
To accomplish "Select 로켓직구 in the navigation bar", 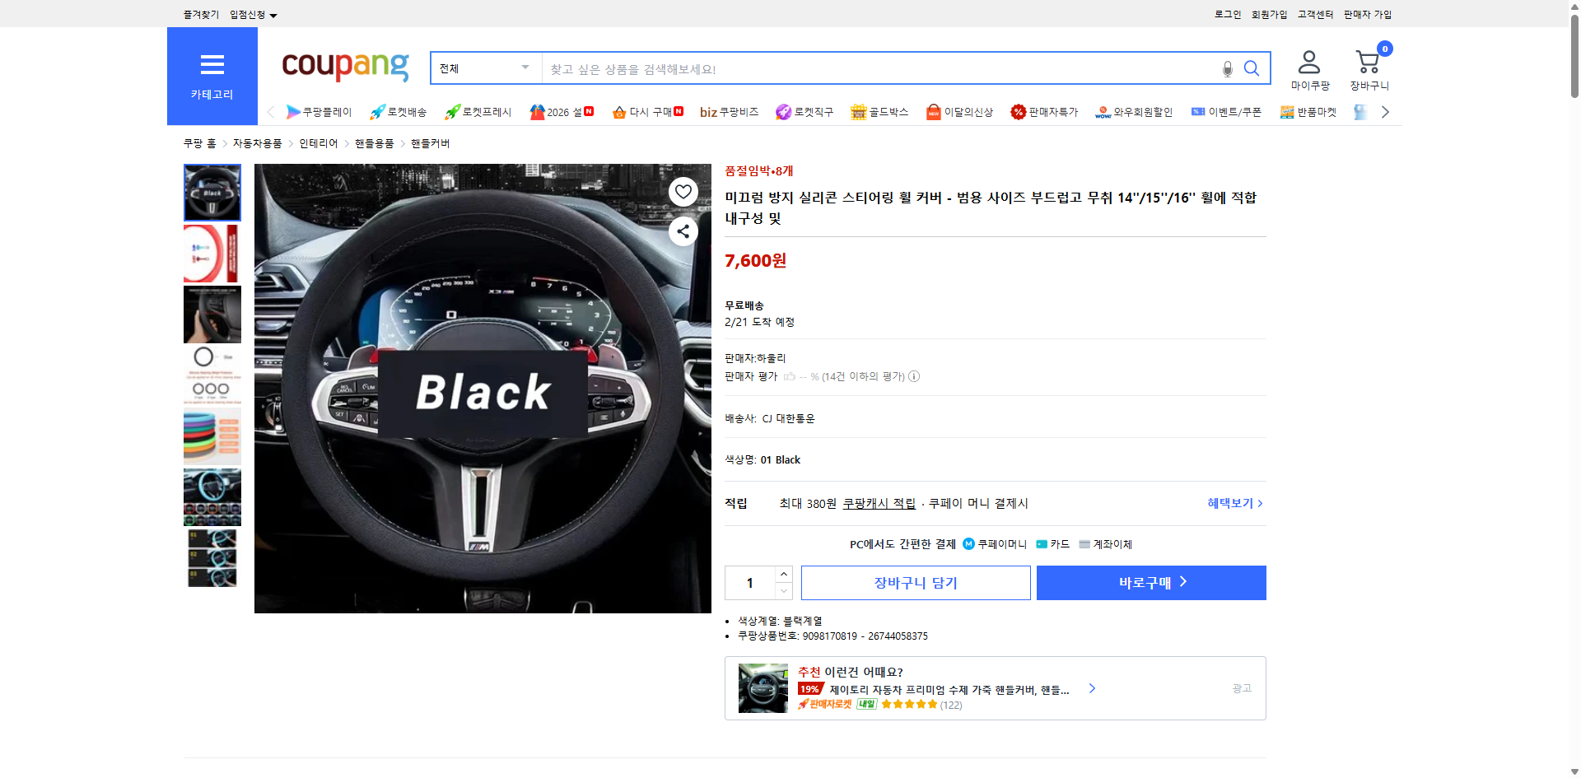I will pos(804,111).
